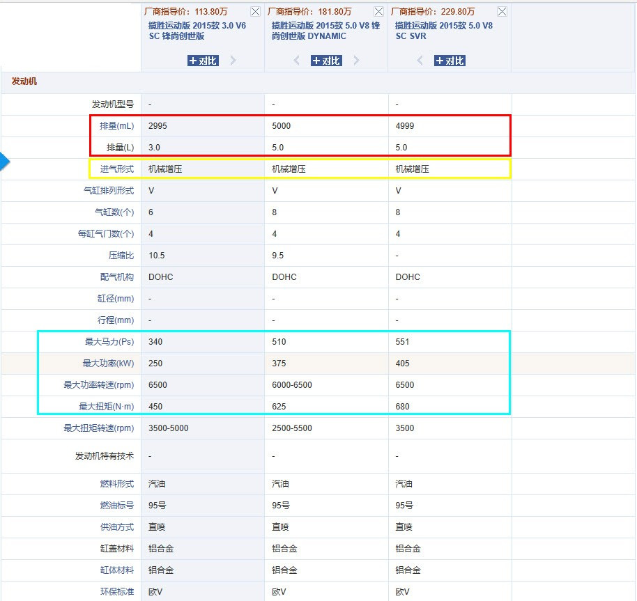The height and width of the screenshot is (601, 637).
Task: Click the 375 kW power value
Action: coord(279,364)
